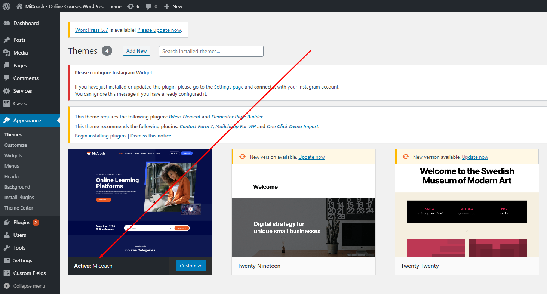This screenshot has width=547, height=294.
Task: Select the Customize submenu item
Action: [16, 145]
